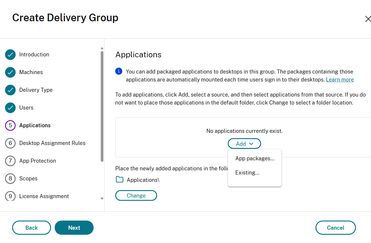371x243 pixels.
Task: Jump to Desktop Assignment Rules step
Action: click(52, 143)
